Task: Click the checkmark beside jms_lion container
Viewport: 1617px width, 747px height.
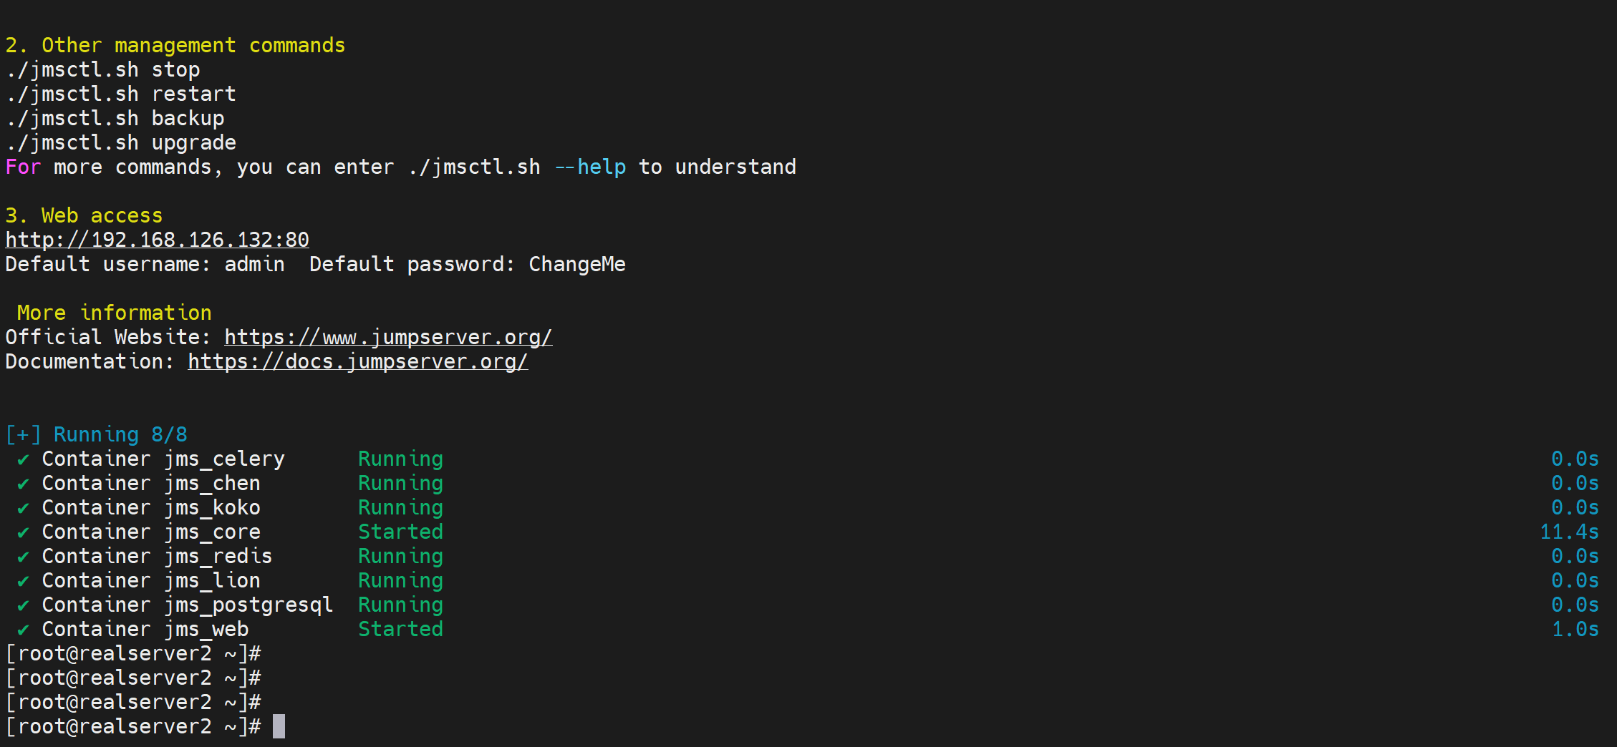Action: (x=24, y=581)
